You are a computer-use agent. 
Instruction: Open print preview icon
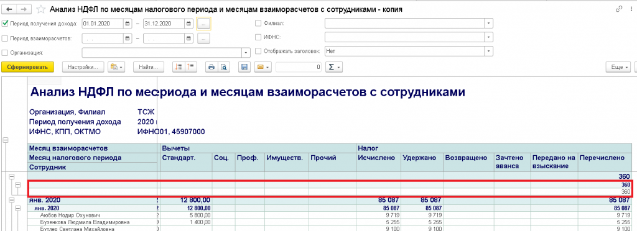(x=223, y=67)
